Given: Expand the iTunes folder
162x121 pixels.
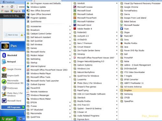Looking at the screenshot, I should click(48, 106).
